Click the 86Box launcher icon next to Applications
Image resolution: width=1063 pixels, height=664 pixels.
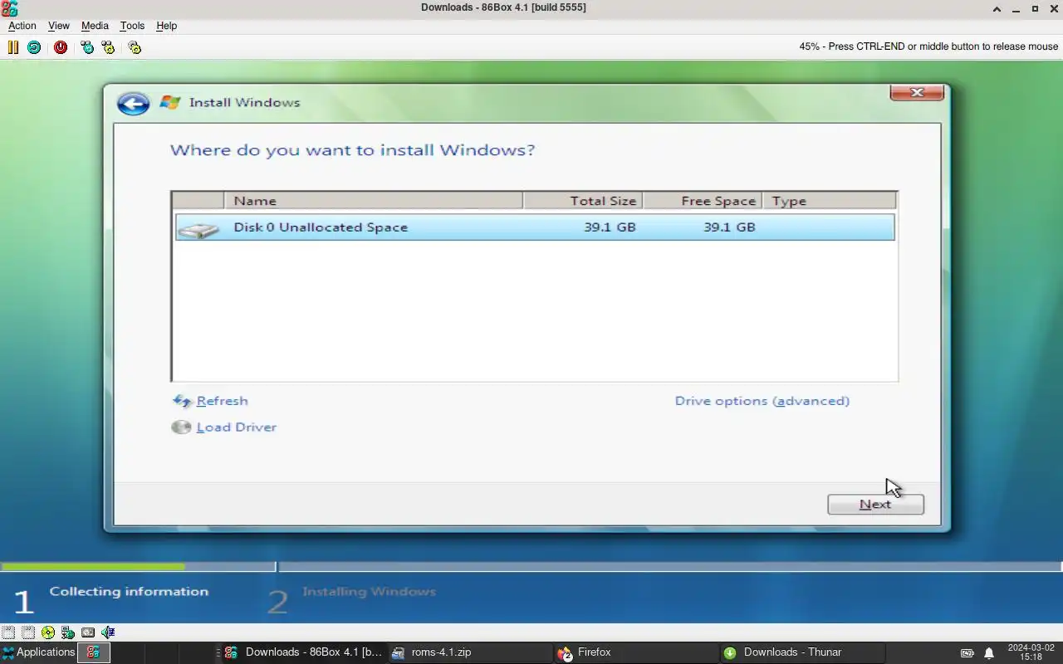(93, 652)
